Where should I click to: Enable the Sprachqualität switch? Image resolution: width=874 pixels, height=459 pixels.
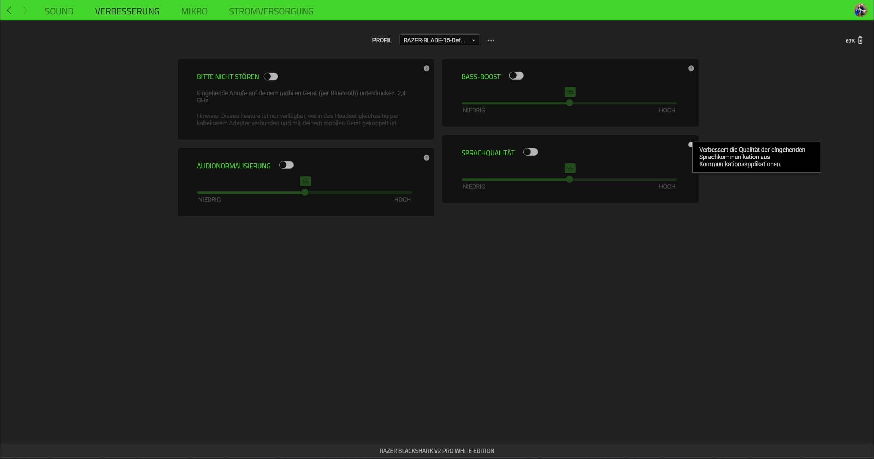tap(531, 152)
